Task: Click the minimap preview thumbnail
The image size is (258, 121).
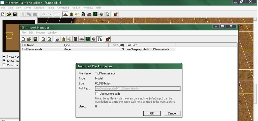Action: pyautogui.click(x=19, y=36)
